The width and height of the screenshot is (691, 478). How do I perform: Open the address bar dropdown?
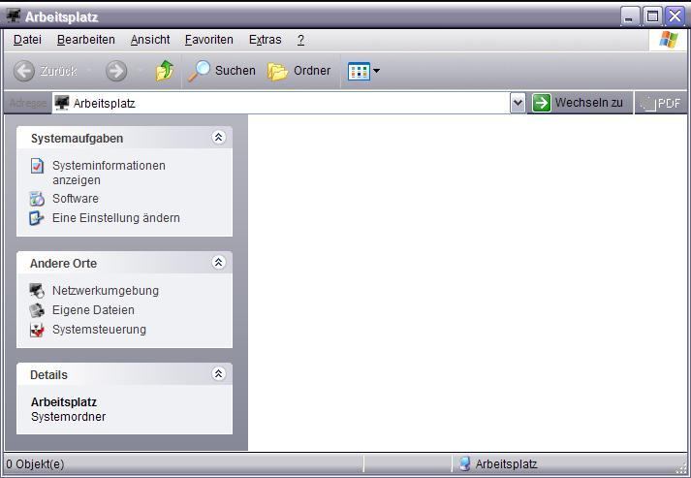[x=518, y=103]
